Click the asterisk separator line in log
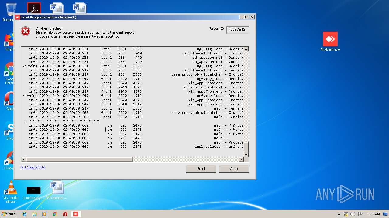 62,121
